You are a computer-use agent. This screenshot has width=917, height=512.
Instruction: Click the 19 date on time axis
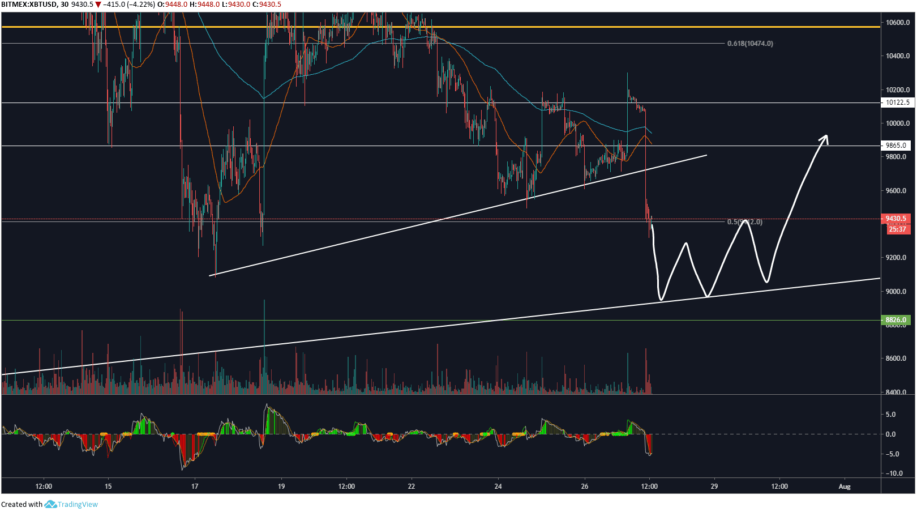[x=281, y=486]
